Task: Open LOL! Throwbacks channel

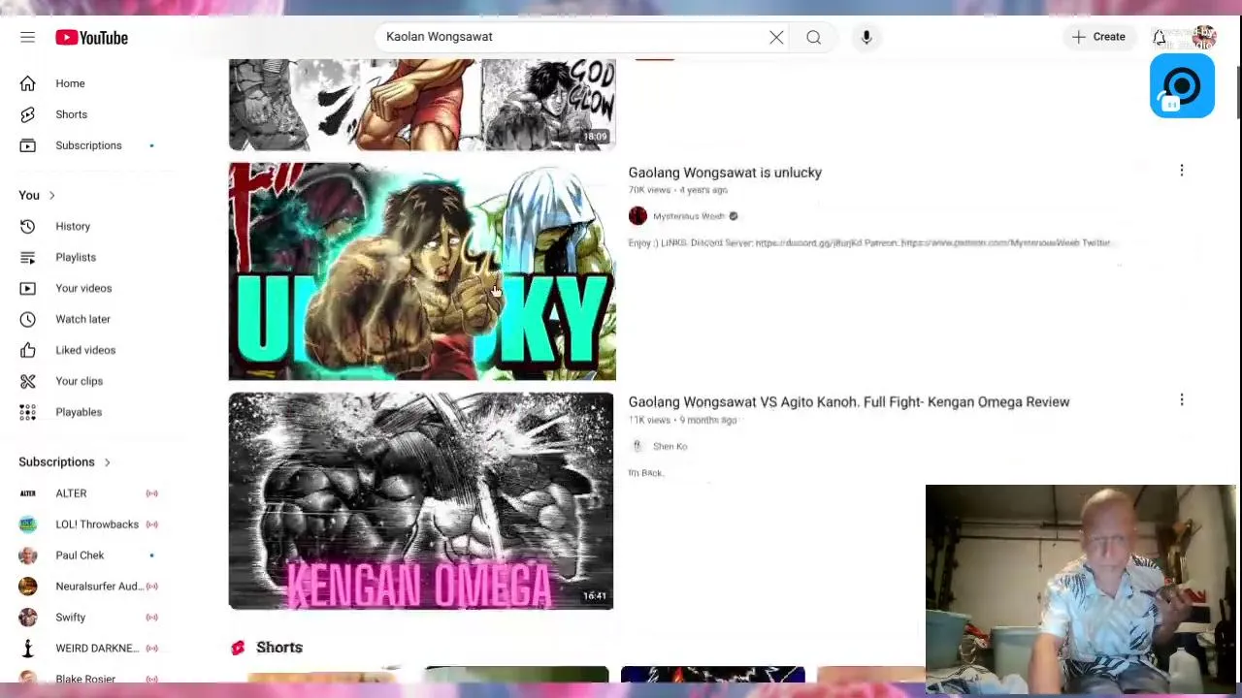Action: (x=95, y=524)
